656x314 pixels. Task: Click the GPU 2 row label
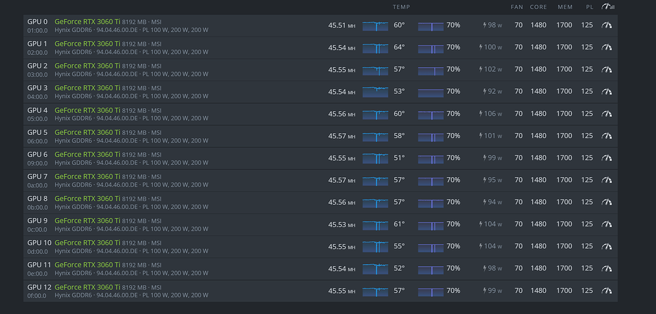coord(37,66)
